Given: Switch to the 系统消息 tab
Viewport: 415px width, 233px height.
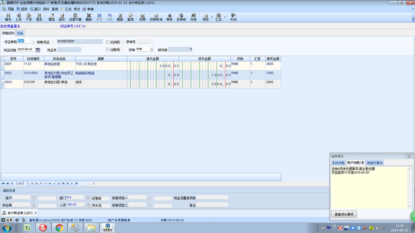Looking at the screenshot, I should pos(338,163).
